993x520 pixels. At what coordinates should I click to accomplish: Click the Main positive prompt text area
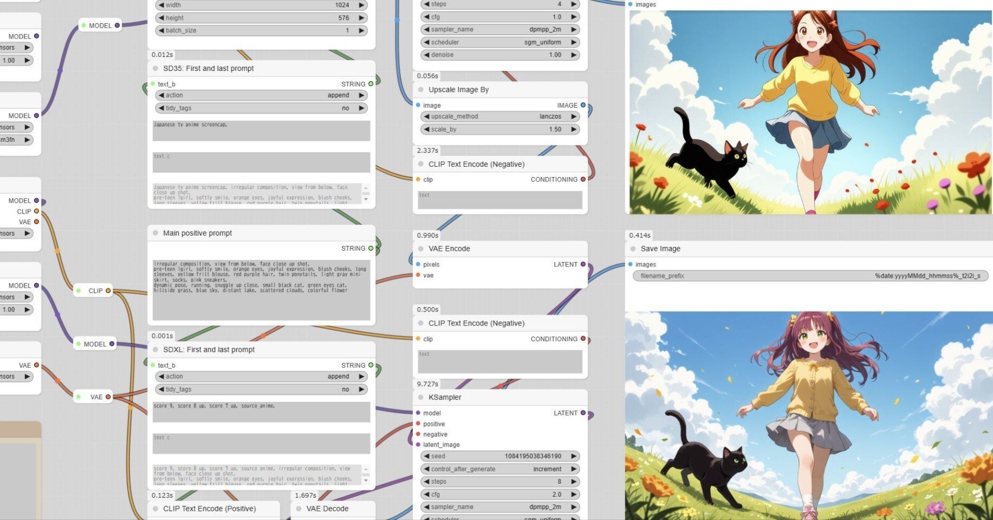tap(261, 290)
